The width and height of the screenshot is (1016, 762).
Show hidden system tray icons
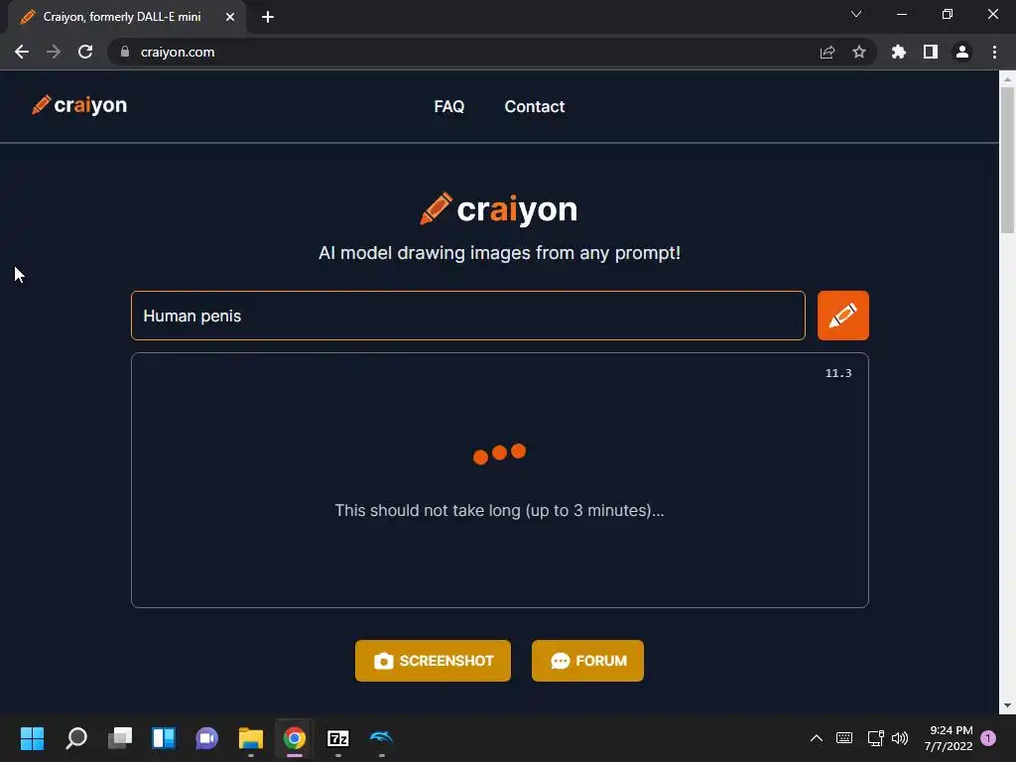click(817, 738)
